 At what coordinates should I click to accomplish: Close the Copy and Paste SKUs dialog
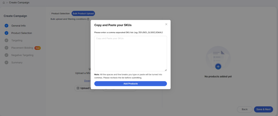166,24
